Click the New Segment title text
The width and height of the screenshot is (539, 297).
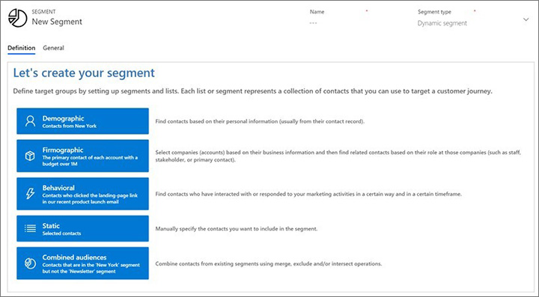coord(57,22)
